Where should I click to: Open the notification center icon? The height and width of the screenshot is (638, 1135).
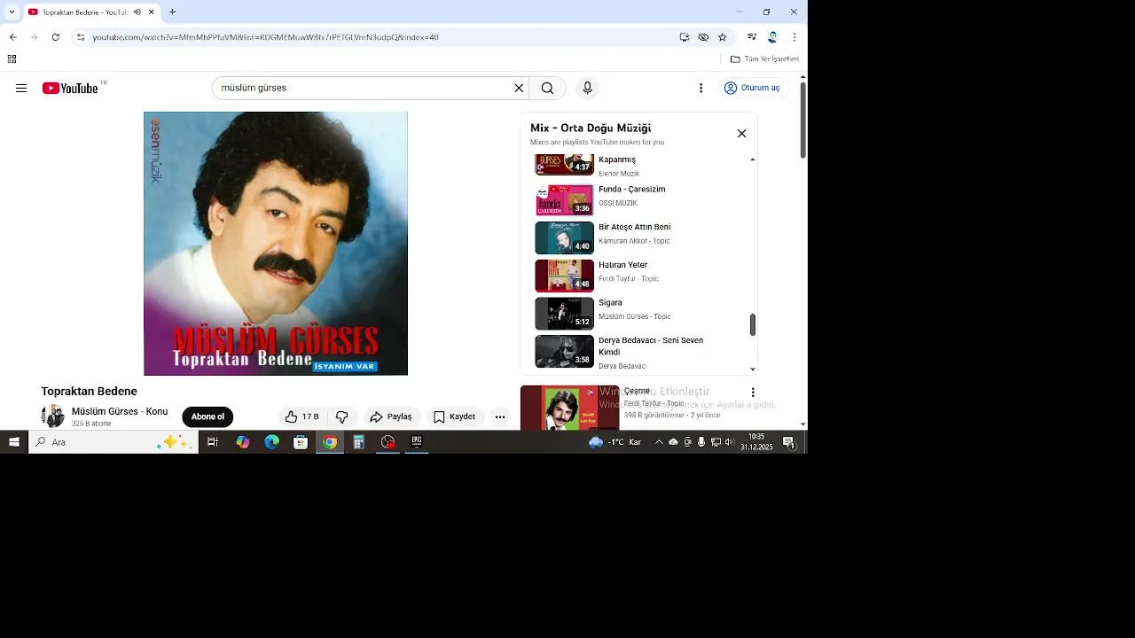pyautogui.click(x=788, y=442)
